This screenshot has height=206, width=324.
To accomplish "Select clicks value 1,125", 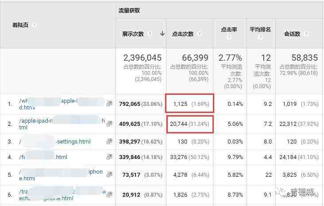I will [181, 104].
